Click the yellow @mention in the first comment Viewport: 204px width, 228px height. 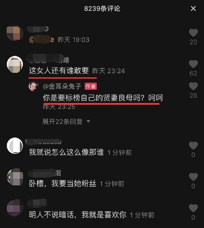click(x=42, y=40)
